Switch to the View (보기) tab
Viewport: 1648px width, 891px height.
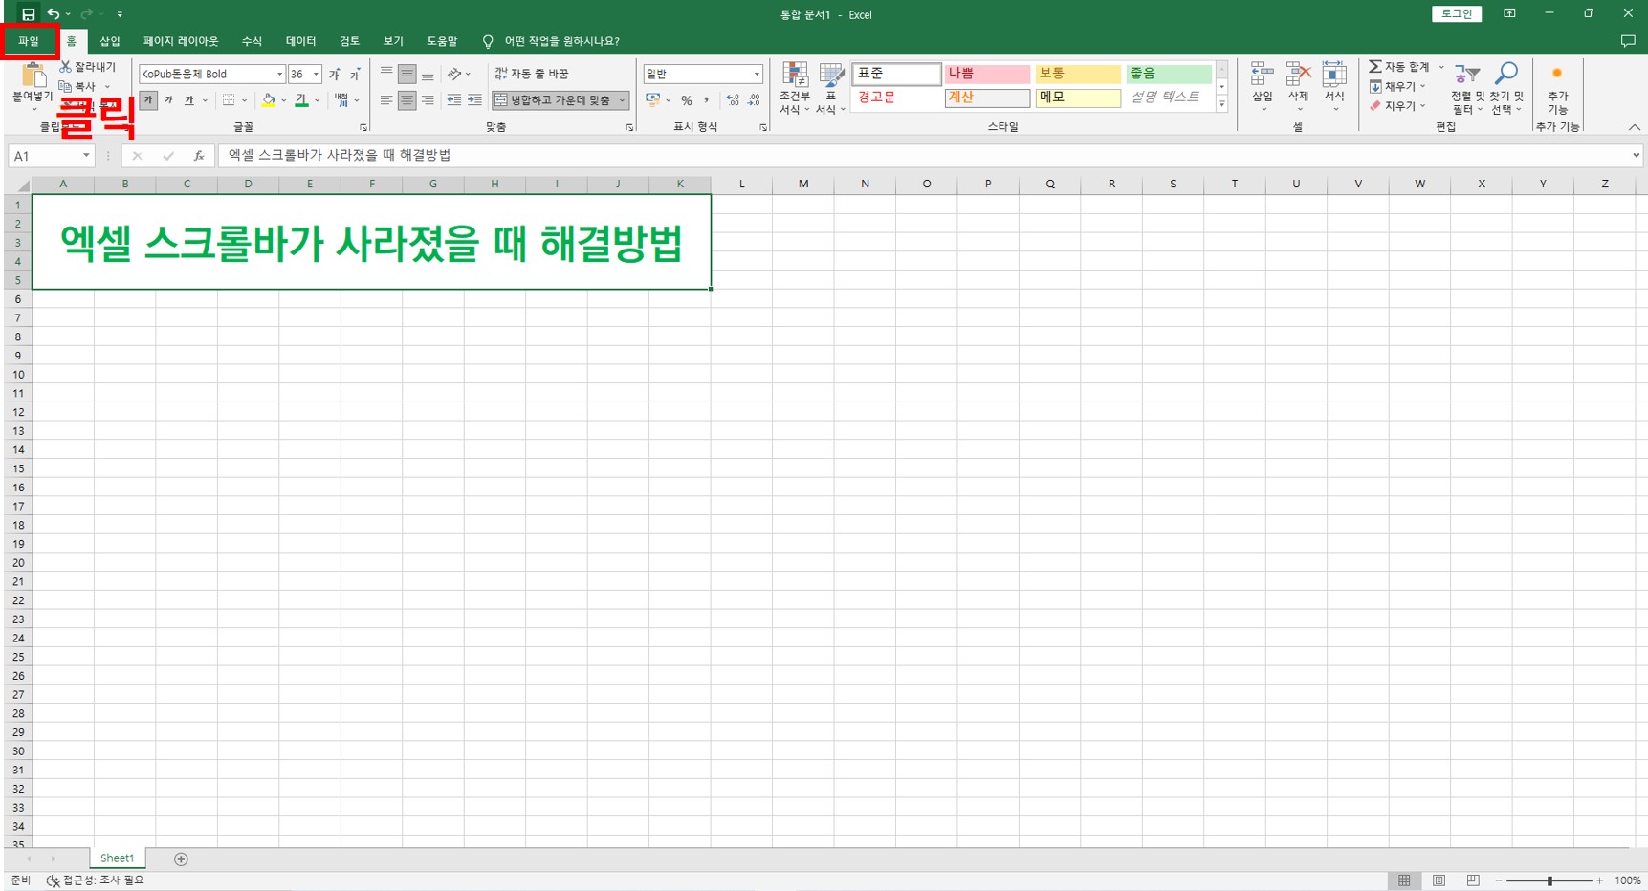point(393,41)
